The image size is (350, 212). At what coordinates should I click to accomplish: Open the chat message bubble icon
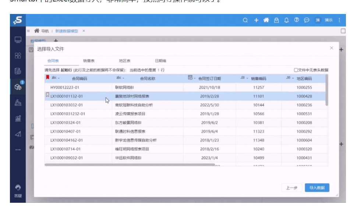tap(307, 20)
